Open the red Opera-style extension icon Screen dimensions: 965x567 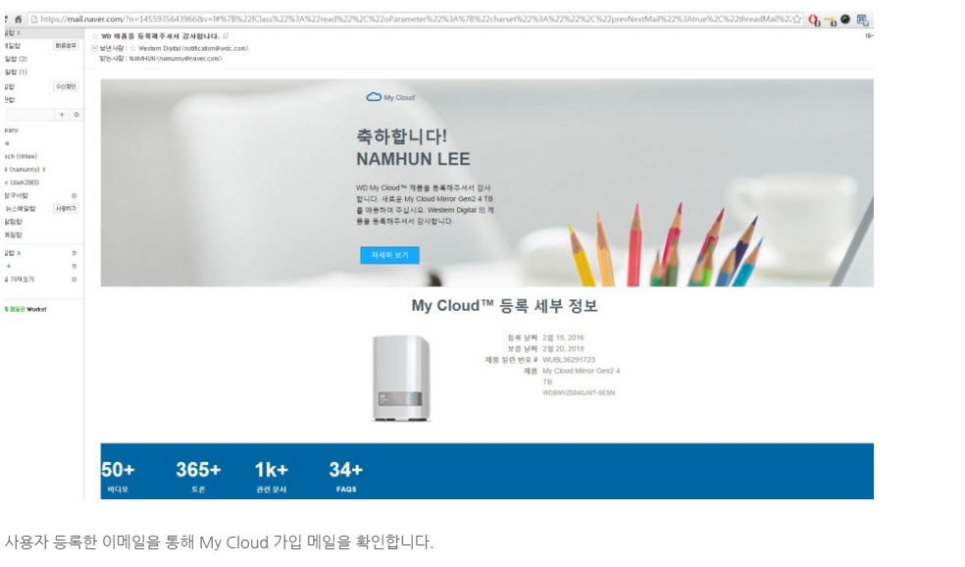[x=814, y=20]
